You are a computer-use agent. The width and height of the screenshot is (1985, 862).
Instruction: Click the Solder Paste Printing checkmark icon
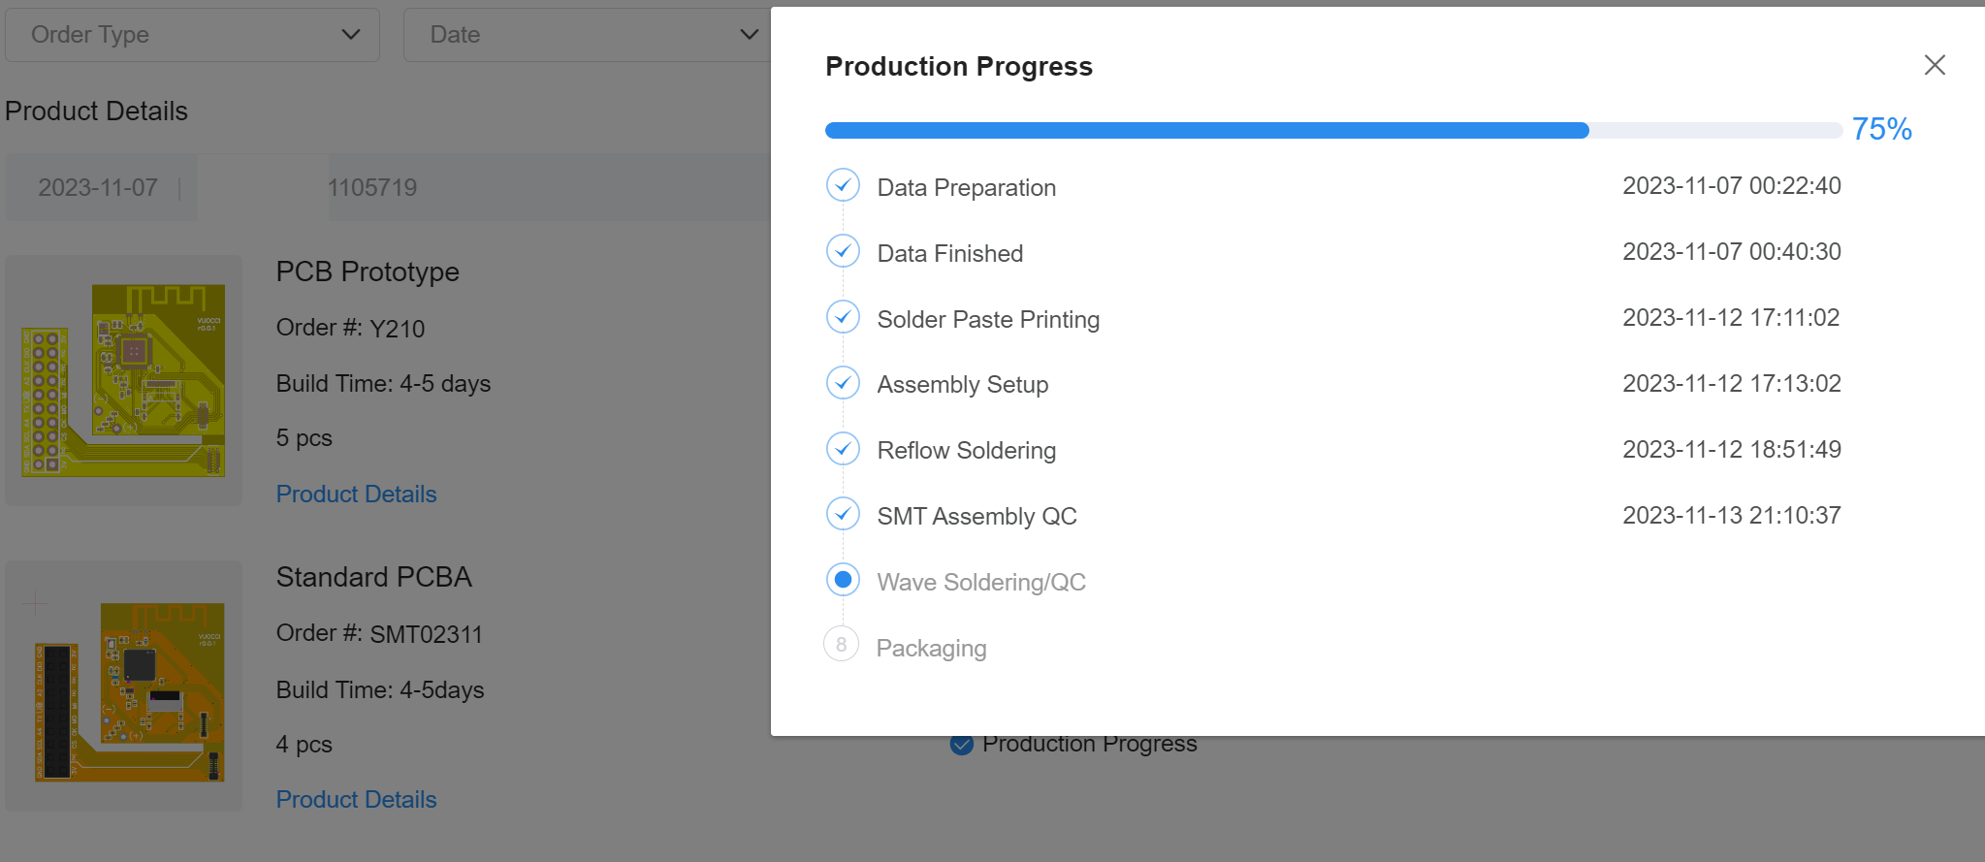[x=843, y=317]
